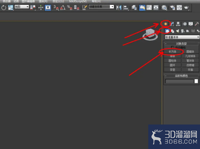The height and width of the screenshot is (149, 200).
Task: Toggle the highlighted Graphite ribbon icon
Action: click(x=142, y=8)
